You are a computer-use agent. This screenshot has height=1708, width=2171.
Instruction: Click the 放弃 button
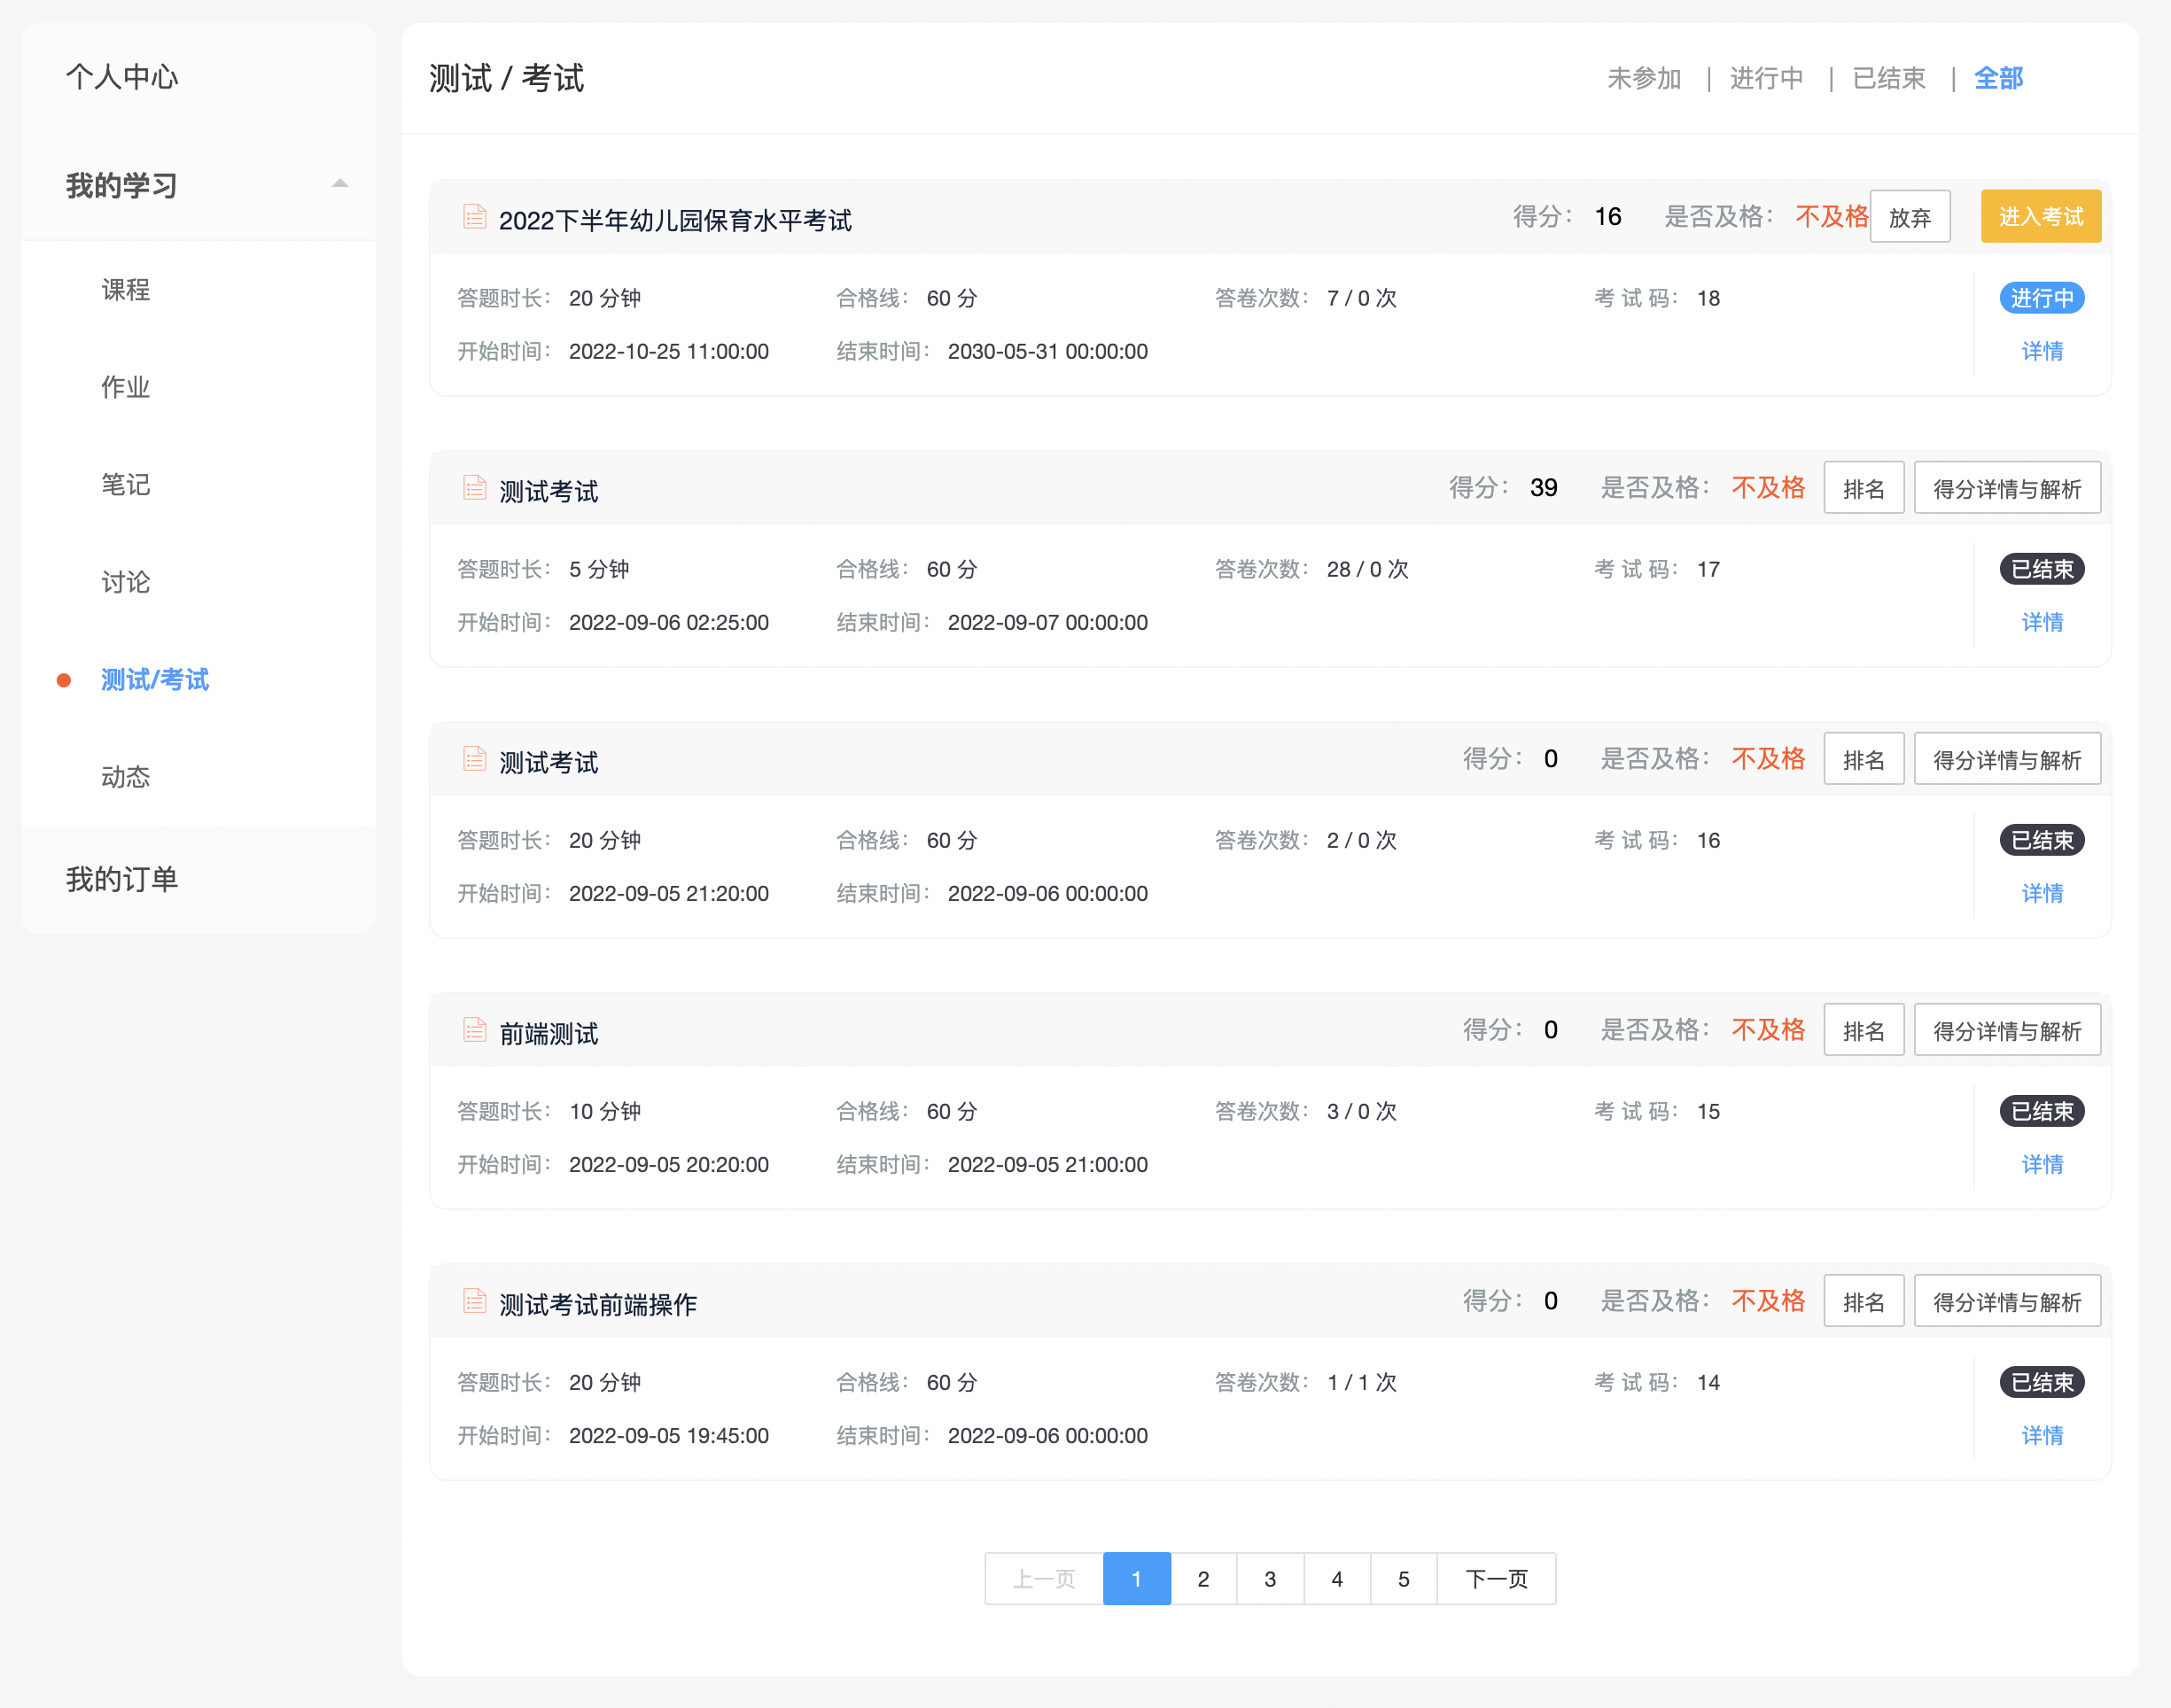[x=1909, y=217]
